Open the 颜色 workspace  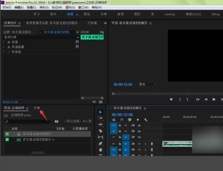[87, 14]
